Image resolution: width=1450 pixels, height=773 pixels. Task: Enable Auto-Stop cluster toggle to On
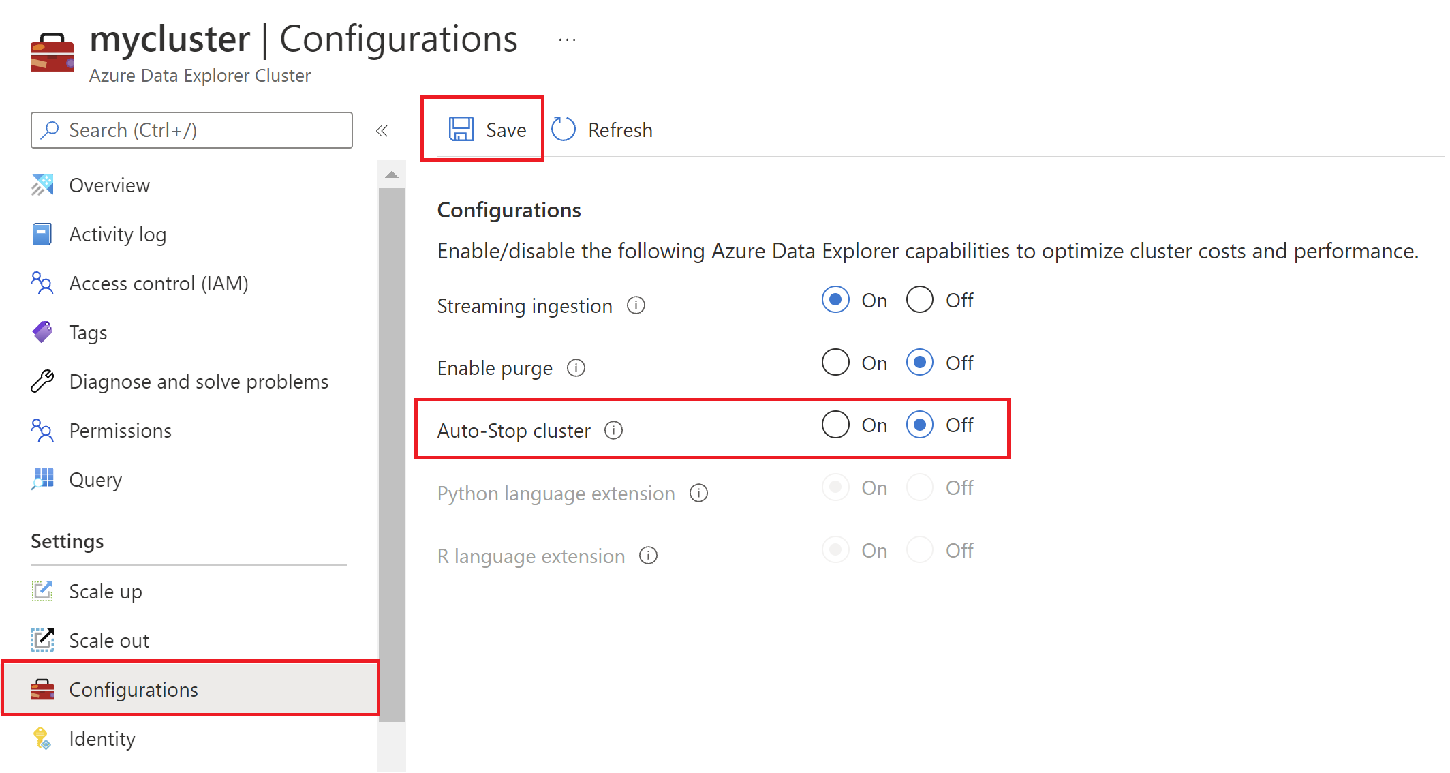833,425
